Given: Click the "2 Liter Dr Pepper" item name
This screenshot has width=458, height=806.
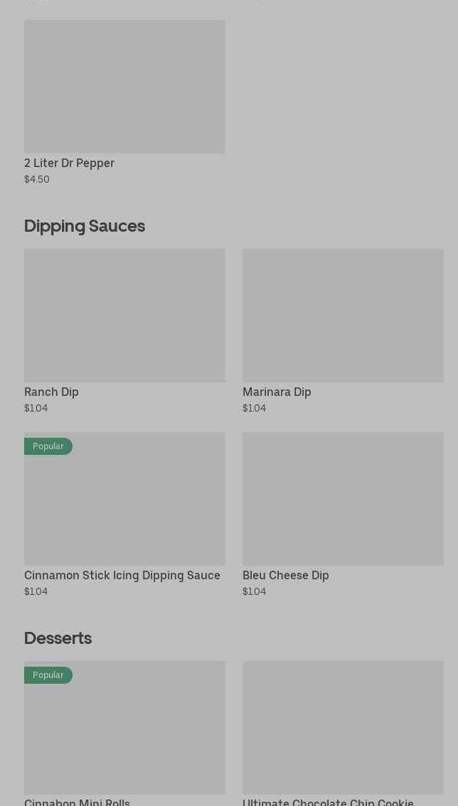Looking at the screenshot, I should click(x=69, y=163).
